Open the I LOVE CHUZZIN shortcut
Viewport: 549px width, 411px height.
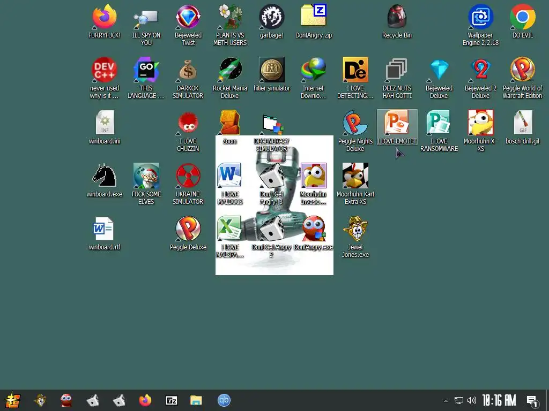click(188, 132)
